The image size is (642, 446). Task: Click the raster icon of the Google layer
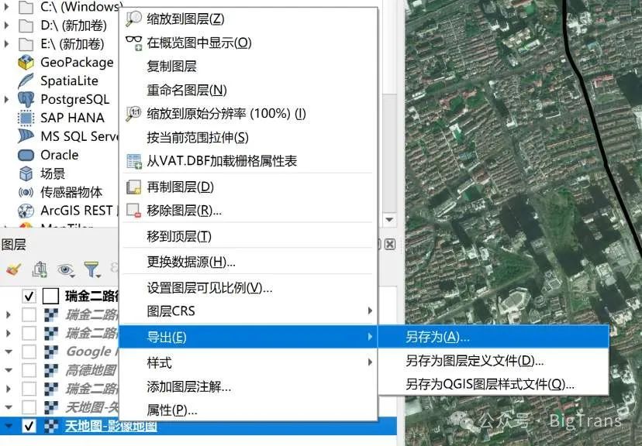[x=50, y=352]
